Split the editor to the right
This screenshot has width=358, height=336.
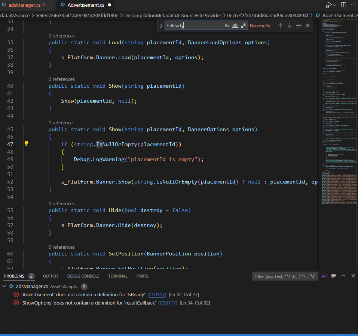[x=343, y=5]
